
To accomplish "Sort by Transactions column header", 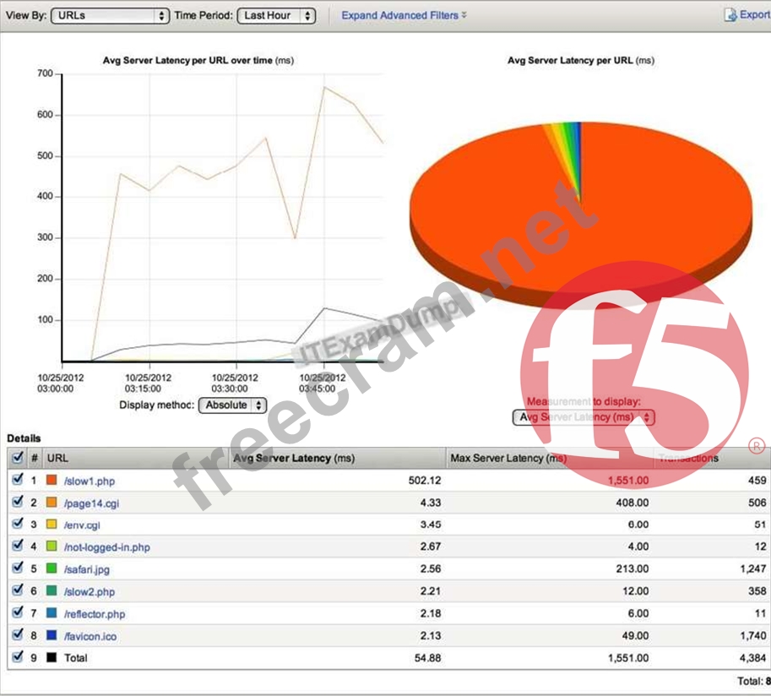I will click(712, 458).
